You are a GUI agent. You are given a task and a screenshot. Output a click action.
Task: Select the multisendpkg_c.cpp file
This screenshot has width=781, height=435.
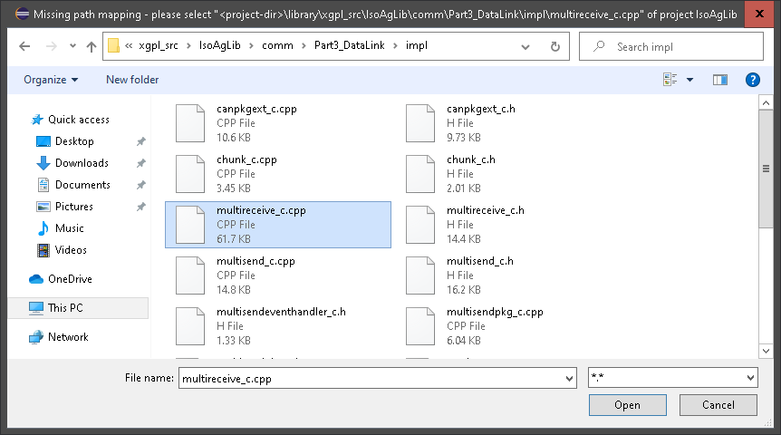click(508, 326)
